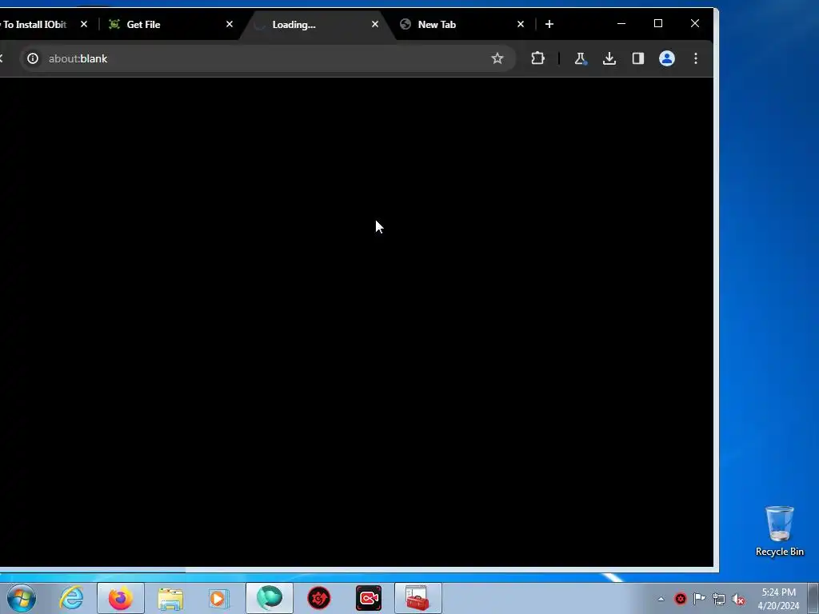The width and height of the screenshot is (819, 614).
Task: Open Windows Explorer folder icon
Action: [x=170, y=598]
